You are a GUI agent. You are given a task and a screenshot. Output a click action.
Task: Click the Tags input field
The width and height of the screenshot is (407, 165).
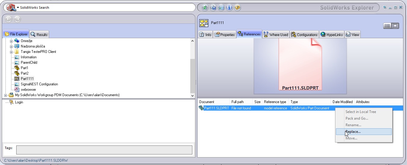point(104,150)
